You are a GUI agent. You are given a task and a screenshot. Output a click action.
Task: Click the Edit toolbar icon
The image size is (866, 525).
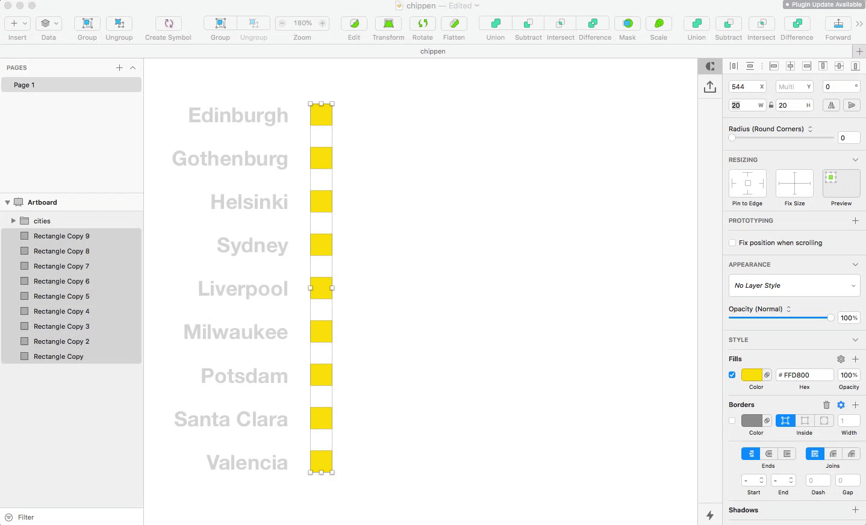click(354, 23)
